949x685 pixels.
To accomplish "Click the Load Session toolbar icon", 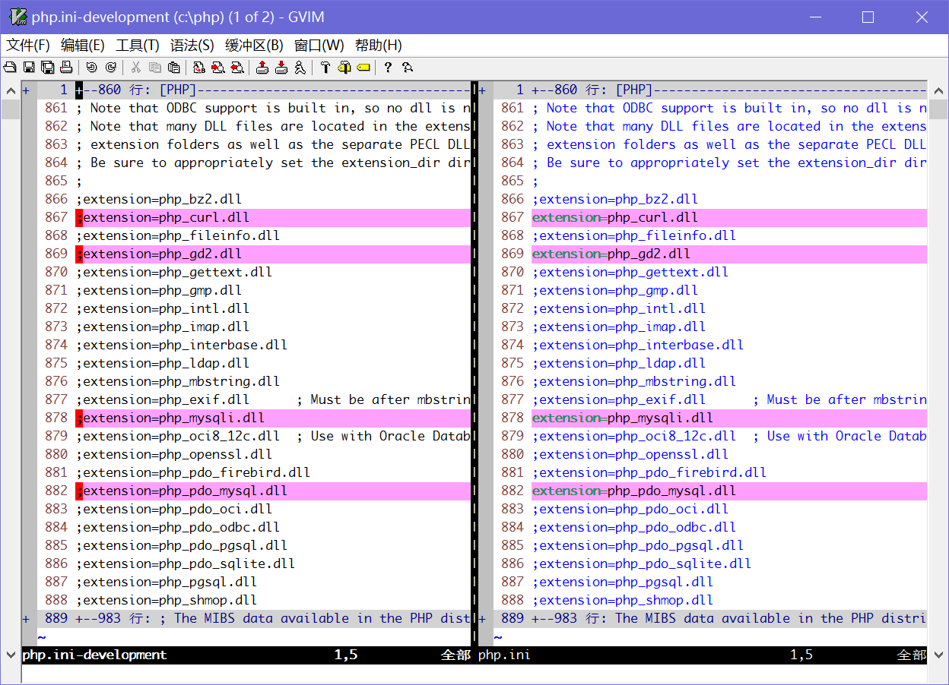I will coord(262,68).
